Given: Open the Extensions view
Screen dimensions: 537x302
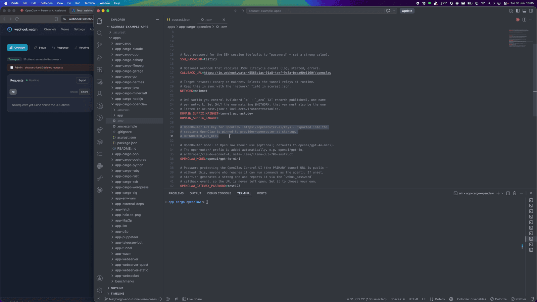Looking at the screenshot, I should click(x=100, y=69).
